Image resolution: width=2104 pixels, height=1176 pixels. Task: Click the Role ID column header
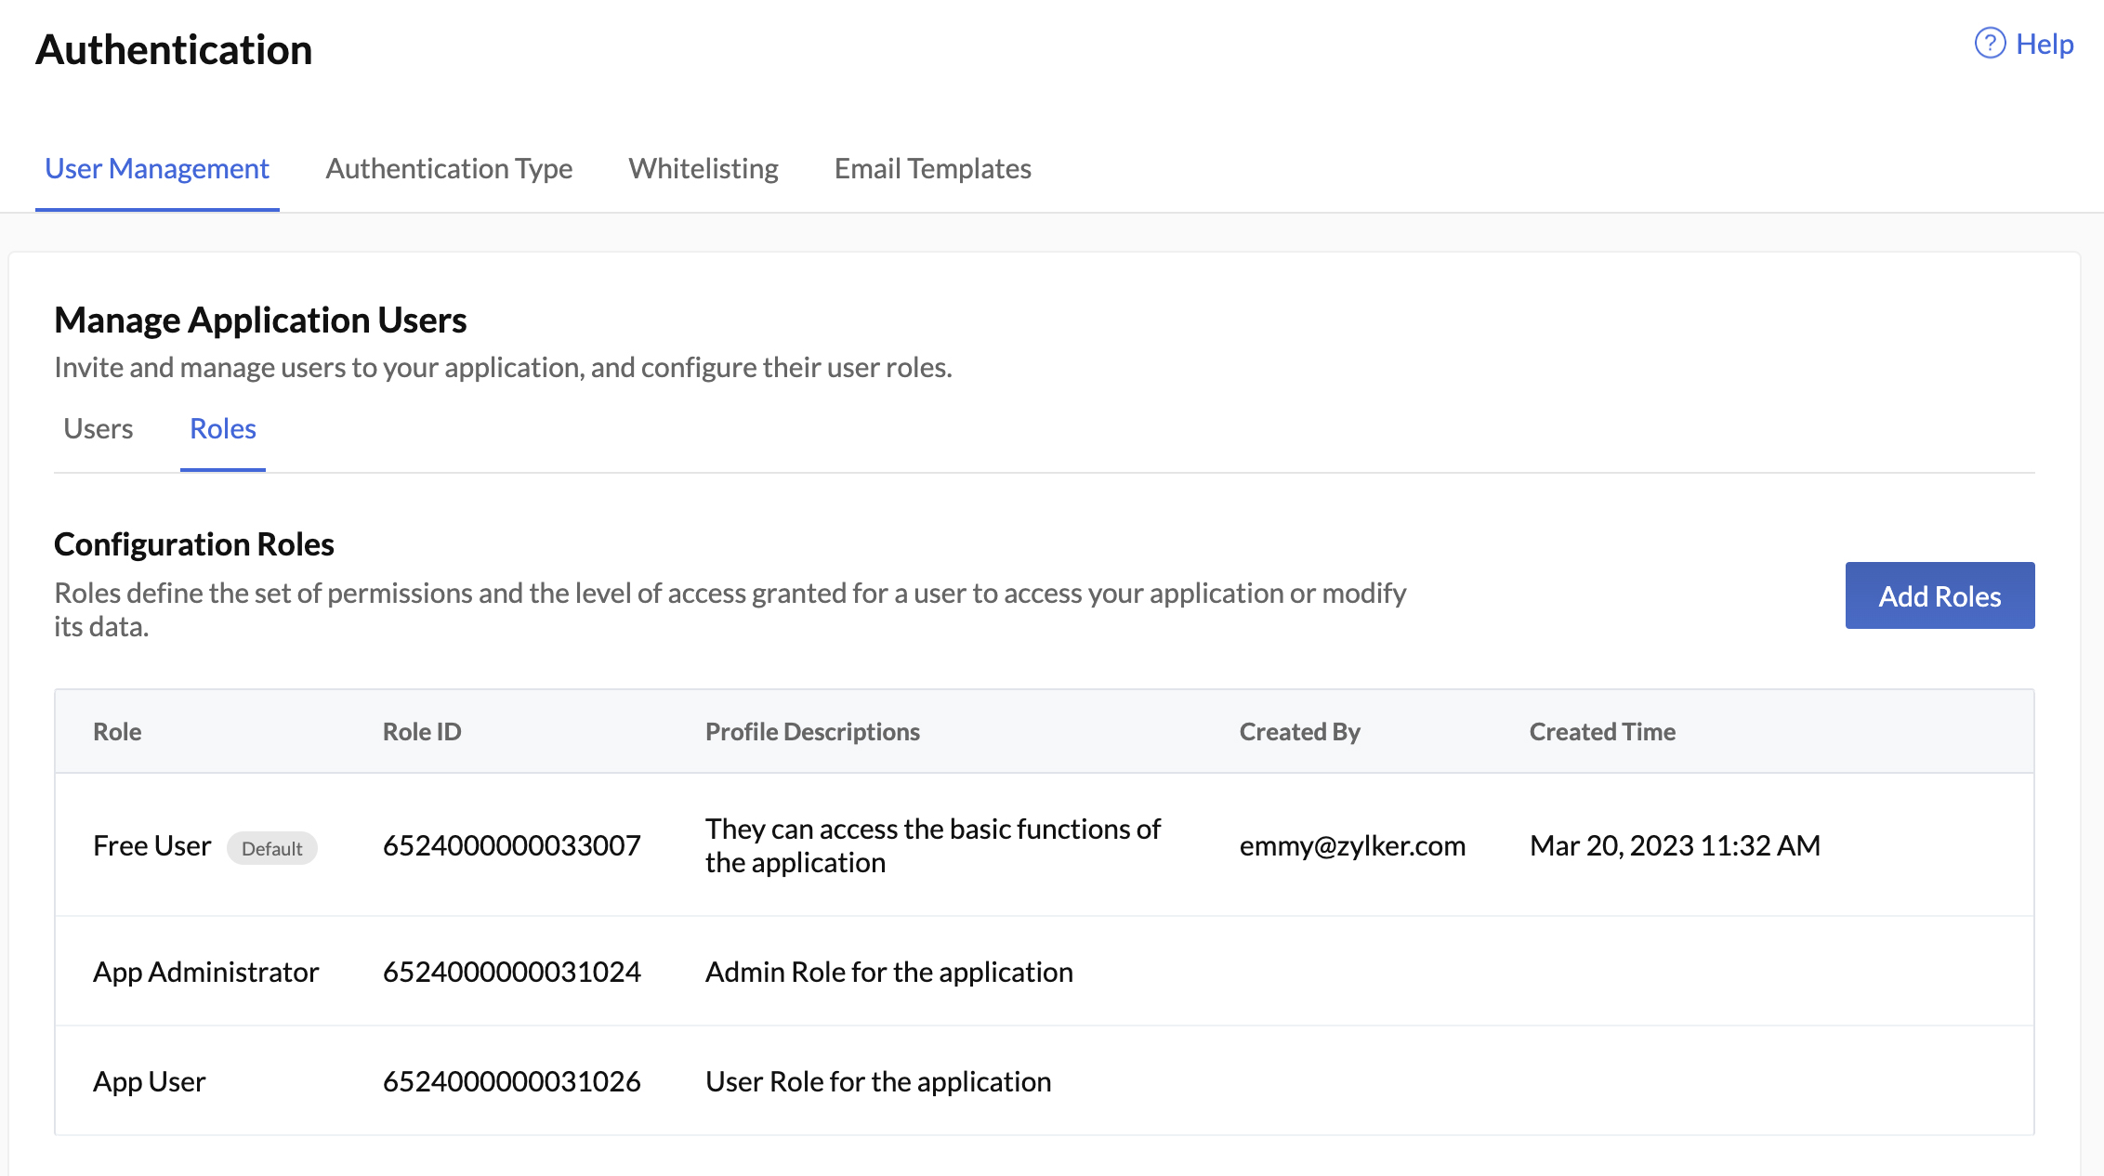coord(422,731)
